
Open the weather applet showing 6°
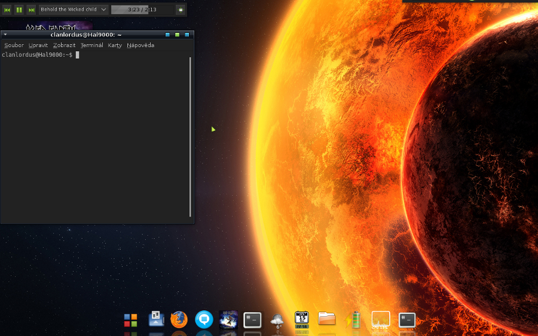(x=277, y=321)
